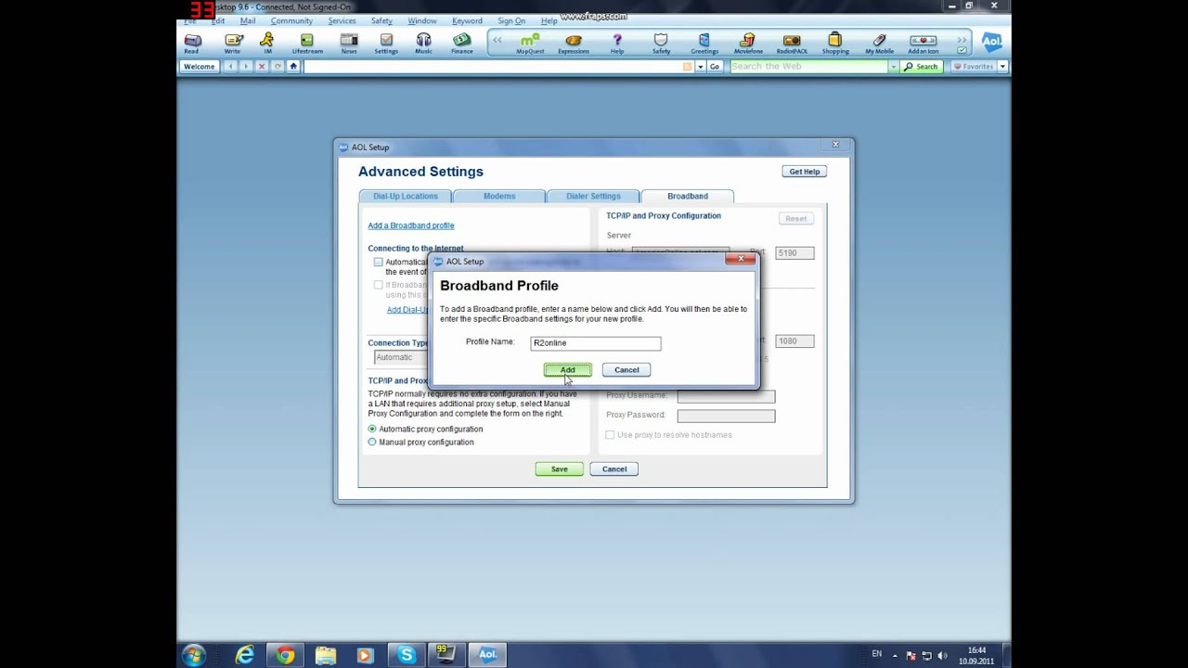Switch to the Modems tab
Viewport: 1188px width, 668px height.
(499, 196)
